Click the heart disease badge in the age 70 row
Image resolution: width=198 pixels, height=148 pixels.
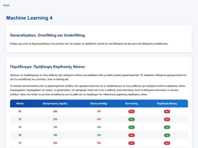[167, 143]
